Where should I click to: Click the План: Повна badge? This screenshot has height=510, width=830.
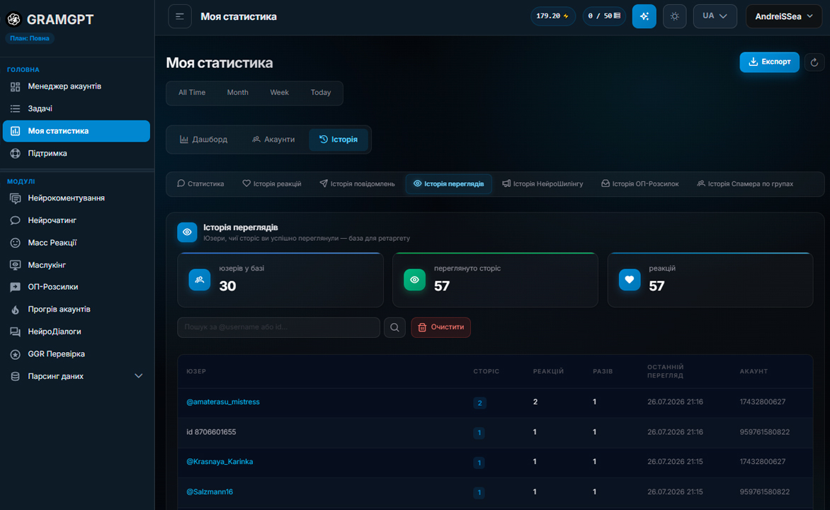30,38
